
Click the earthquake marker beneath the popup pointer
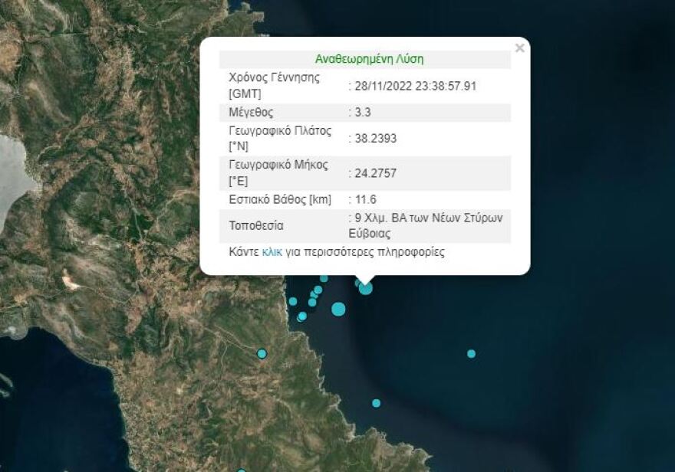(x=365, y=288)
